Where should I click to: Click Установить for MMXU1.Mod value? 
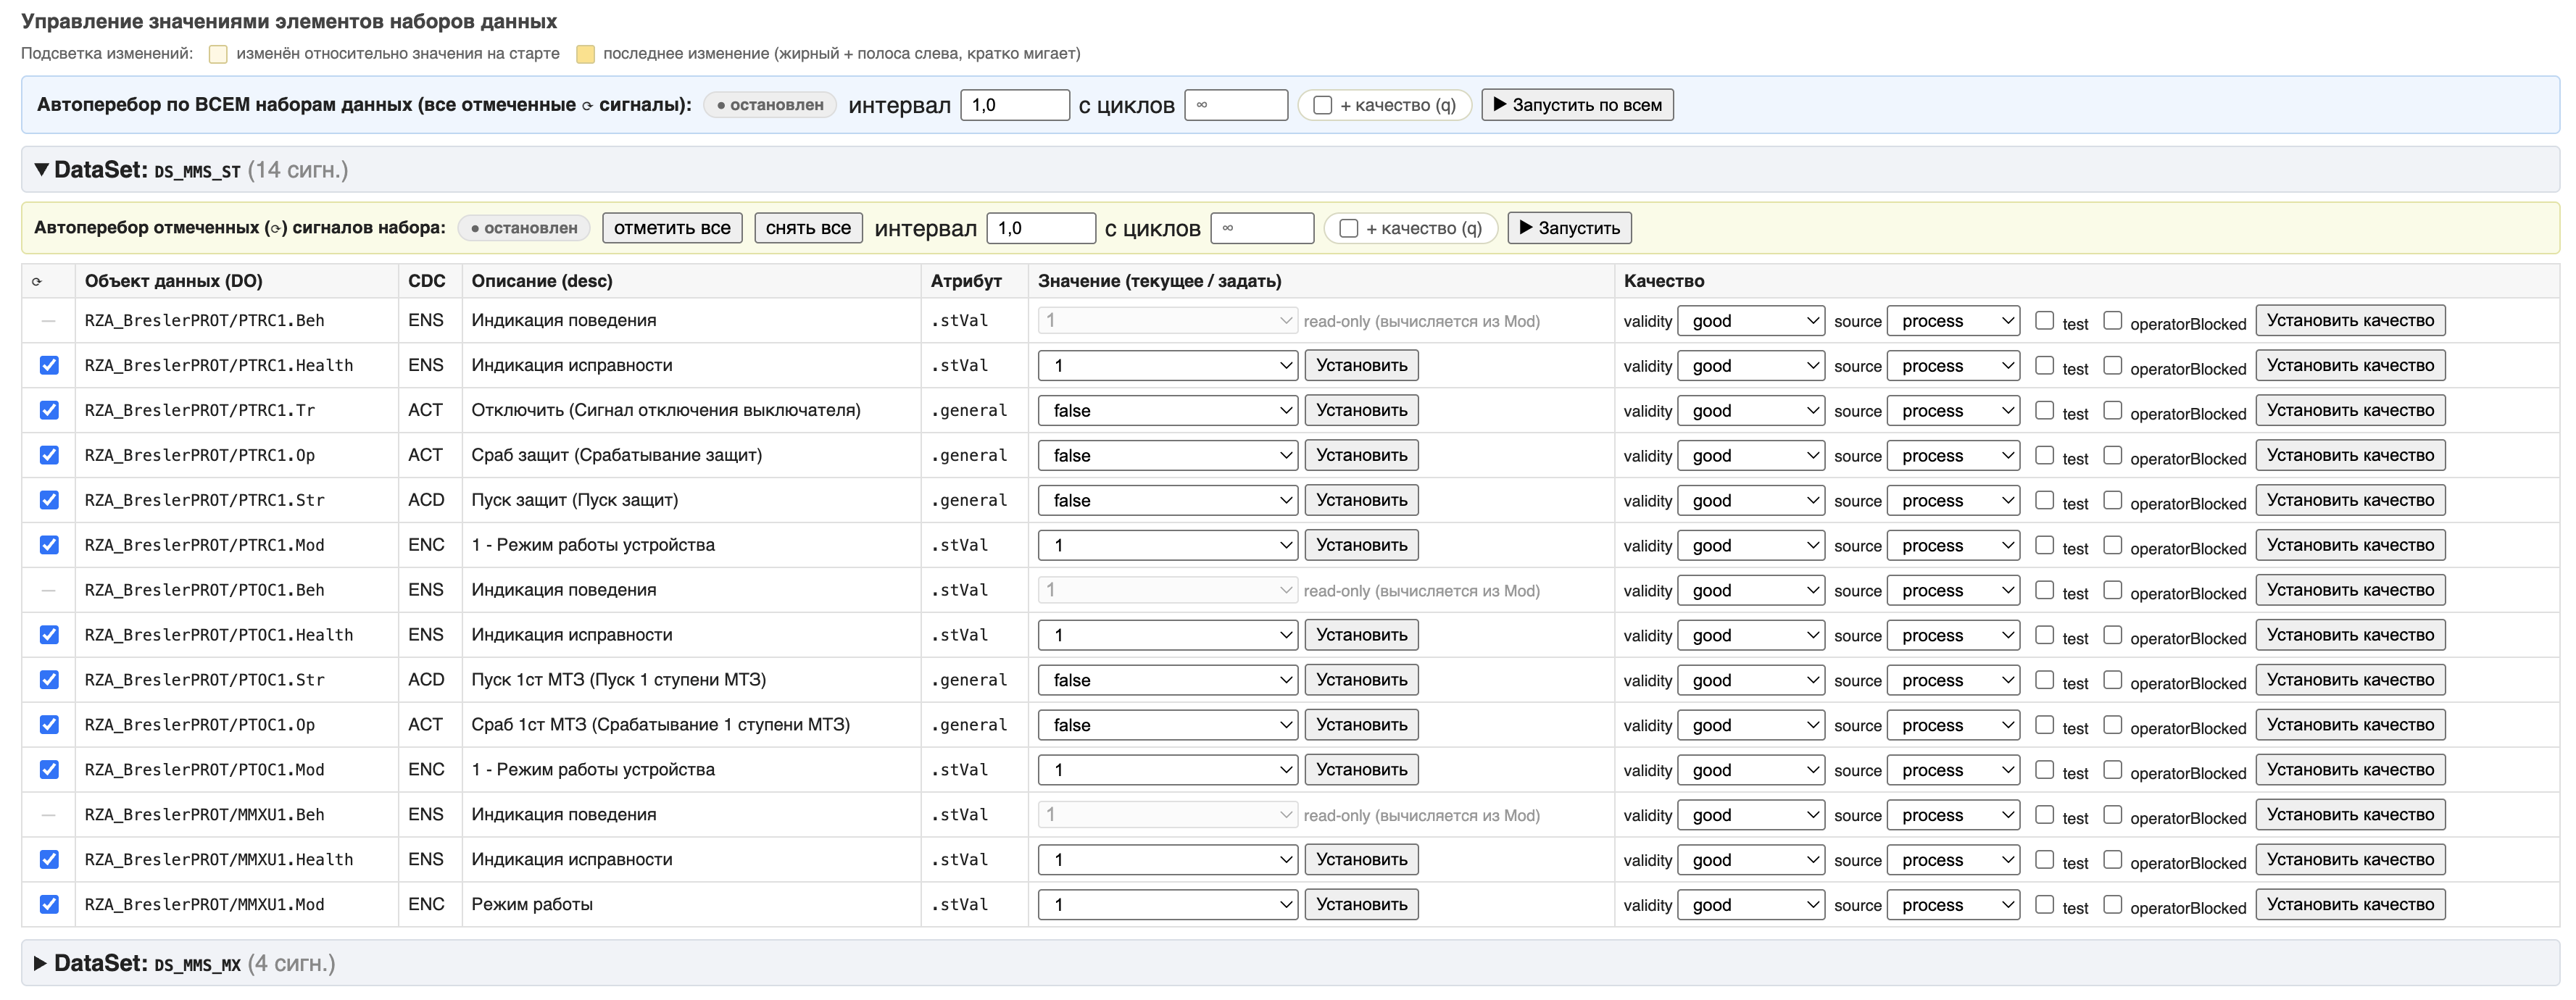click(1361, 904)
